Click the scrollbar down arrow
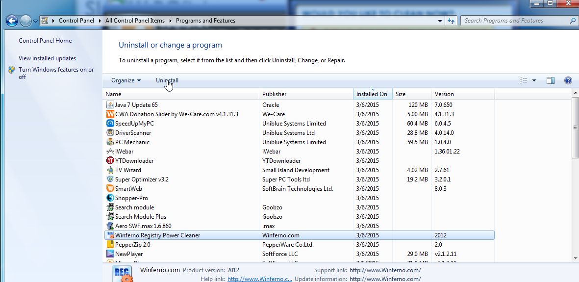The image size is (579, 282). pos(575,258)
